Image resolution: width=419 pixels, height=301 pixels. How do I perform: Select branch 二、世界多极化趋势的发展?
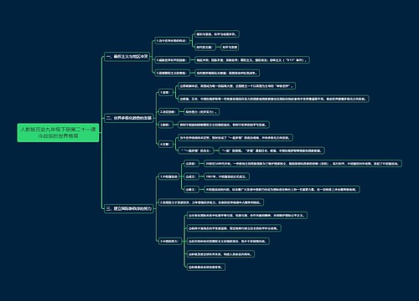(129, 118)
